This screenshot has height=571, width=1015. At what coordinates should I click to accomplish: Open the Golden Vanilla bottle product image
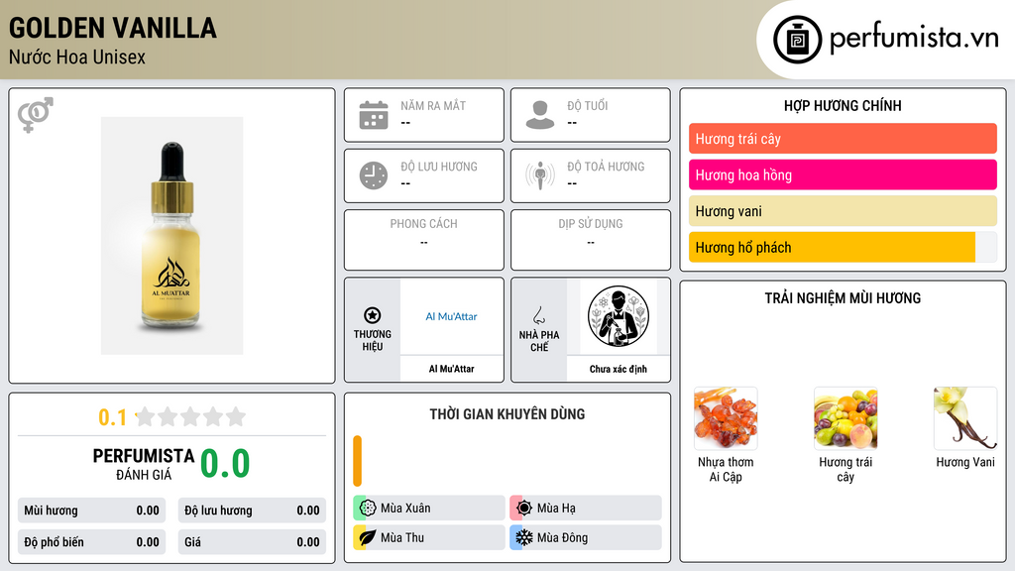click(171, 236)
